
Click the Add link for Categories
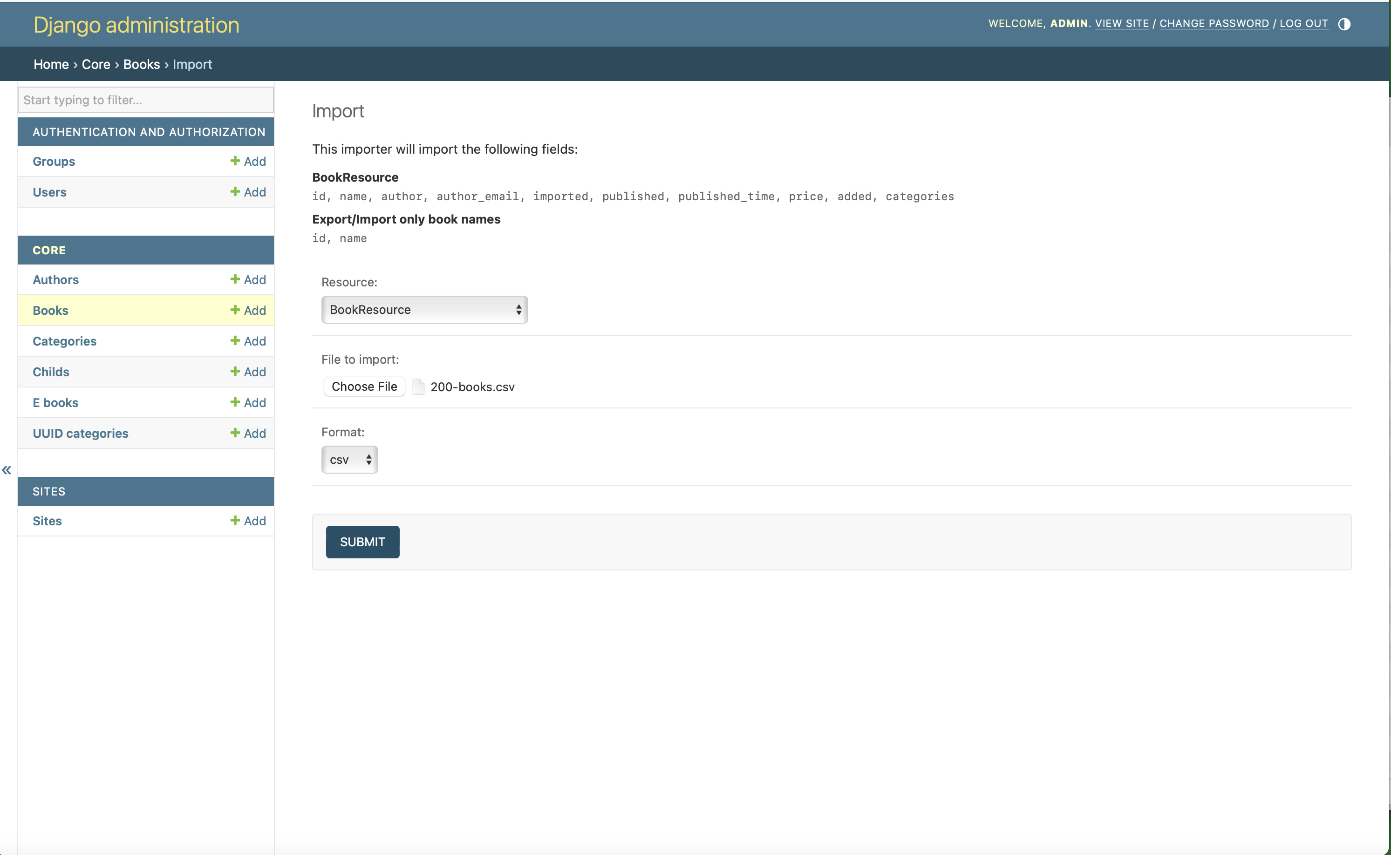248,341
